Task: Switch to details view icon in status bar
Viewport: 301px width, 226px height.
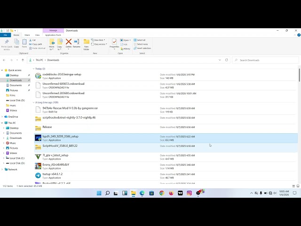Action: 293,186
